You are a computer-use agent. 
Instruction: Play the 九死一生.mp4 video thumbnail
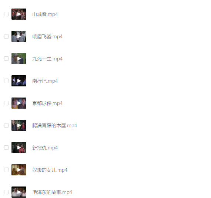19,59
